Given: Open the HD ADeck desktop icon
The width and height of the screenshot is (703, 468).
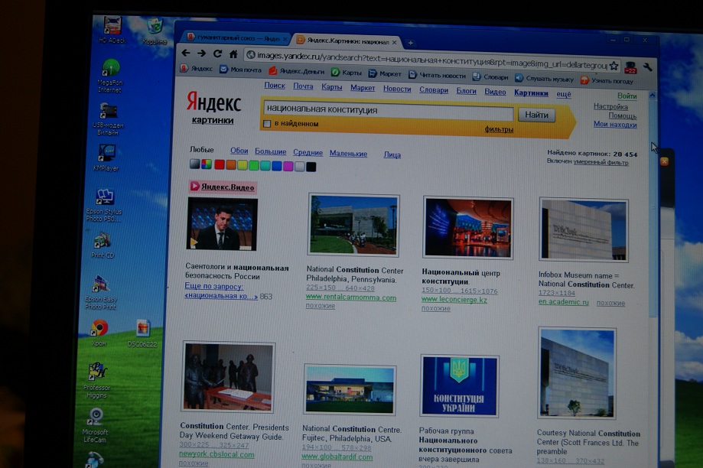Looking at the screenshot, I should point(112,30).
